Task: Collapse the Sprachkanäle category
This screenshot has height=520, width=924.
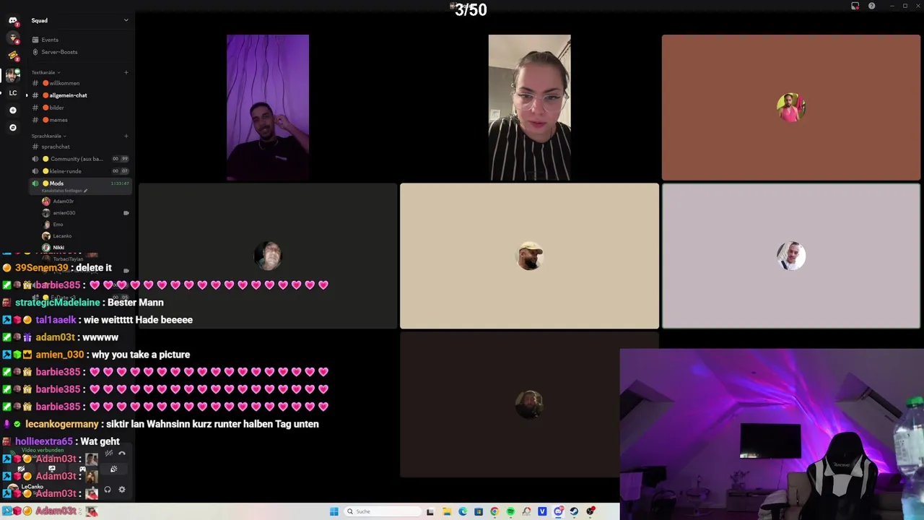Action: pyautogui.click(x=48, y=136)
